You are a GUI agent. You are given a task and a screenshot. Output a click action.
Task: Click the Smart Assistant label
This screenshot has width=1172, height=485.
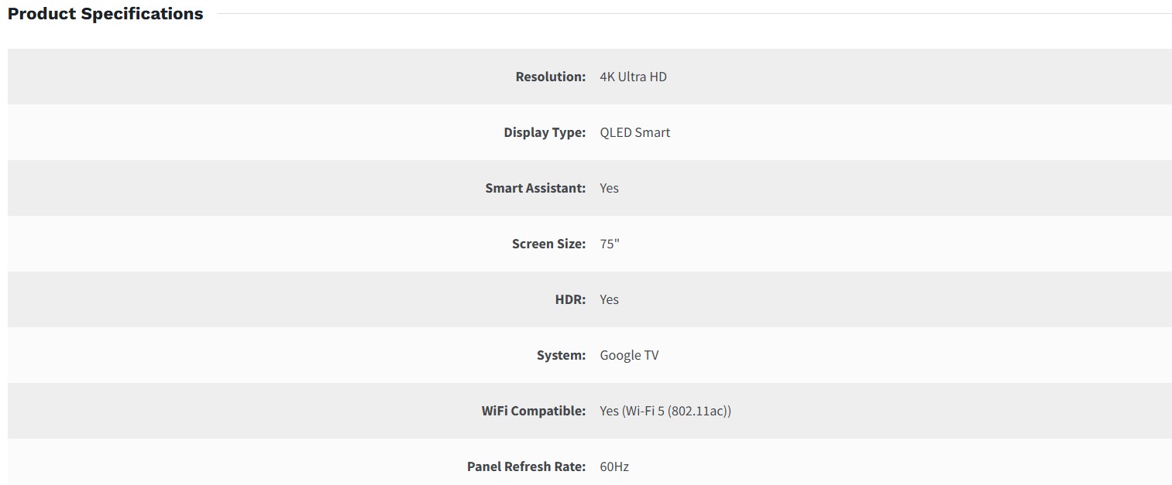(534, 188)
